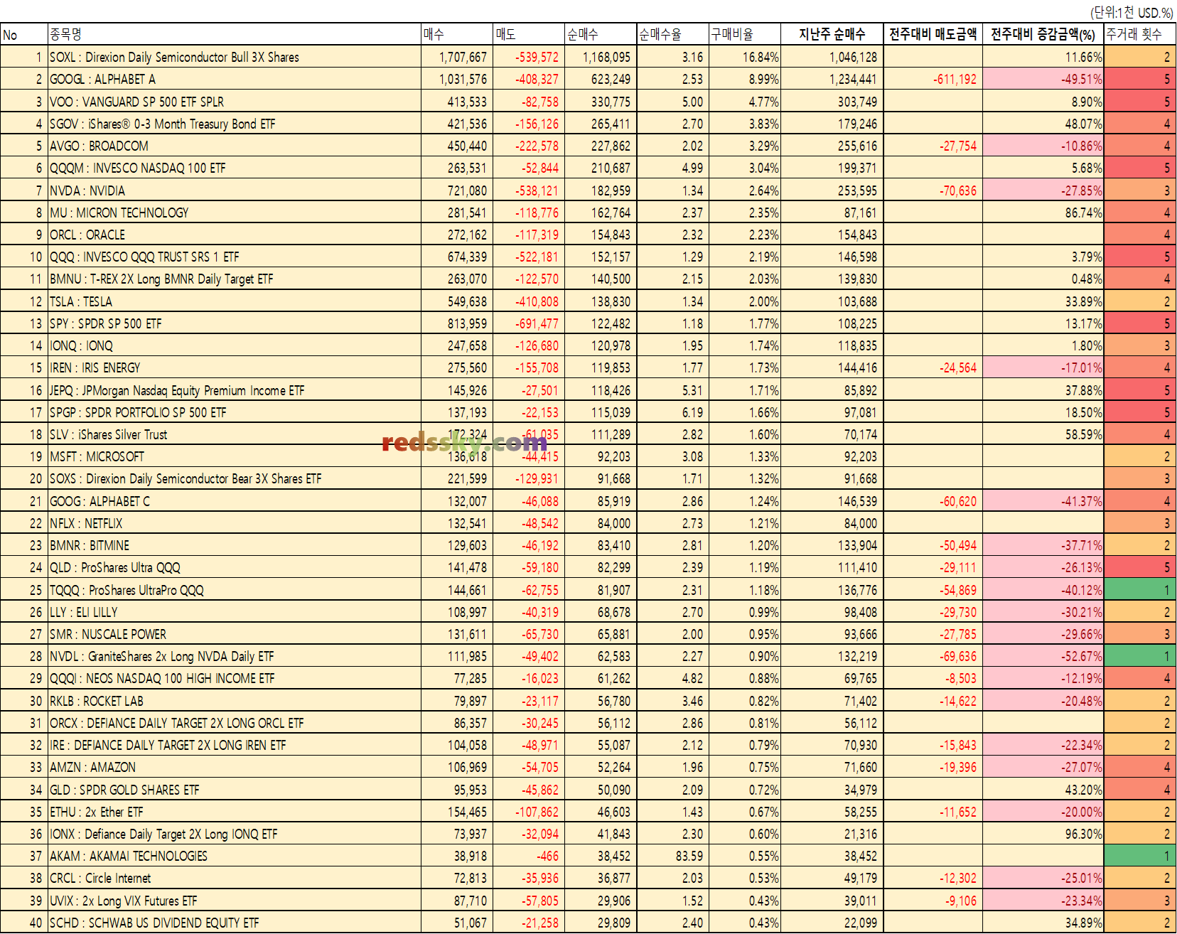Select the ETHU : 2x Ether ETF cell
This screenshot has width=1177, height=934.
click(x=235, y=812)
